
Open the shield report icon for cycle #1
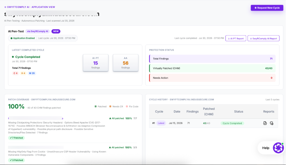[272, 123]
